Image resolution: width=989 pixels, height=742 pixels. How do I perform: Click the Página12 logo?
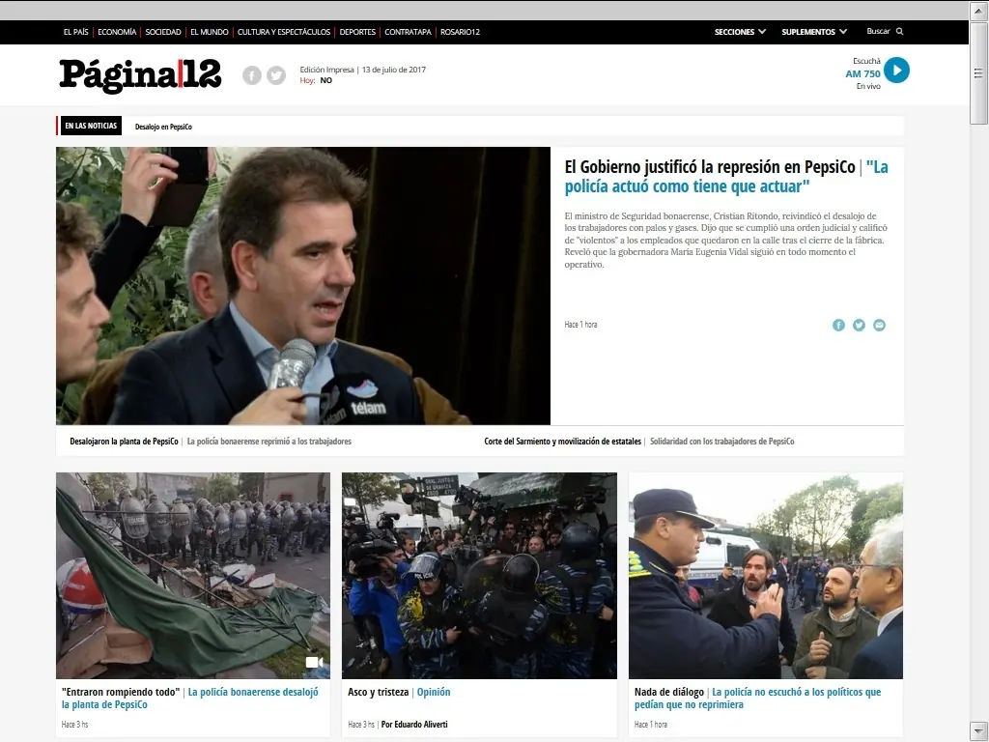140,75
